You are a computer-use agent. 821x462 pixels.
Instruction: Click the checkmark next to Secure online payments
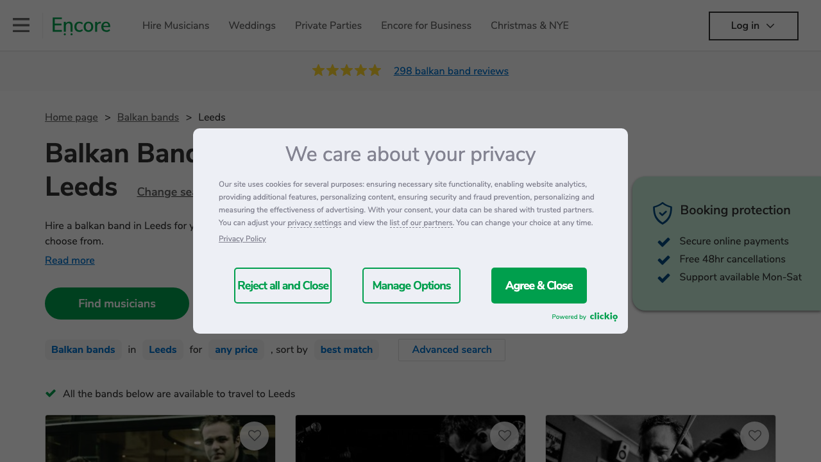point(663,242)
